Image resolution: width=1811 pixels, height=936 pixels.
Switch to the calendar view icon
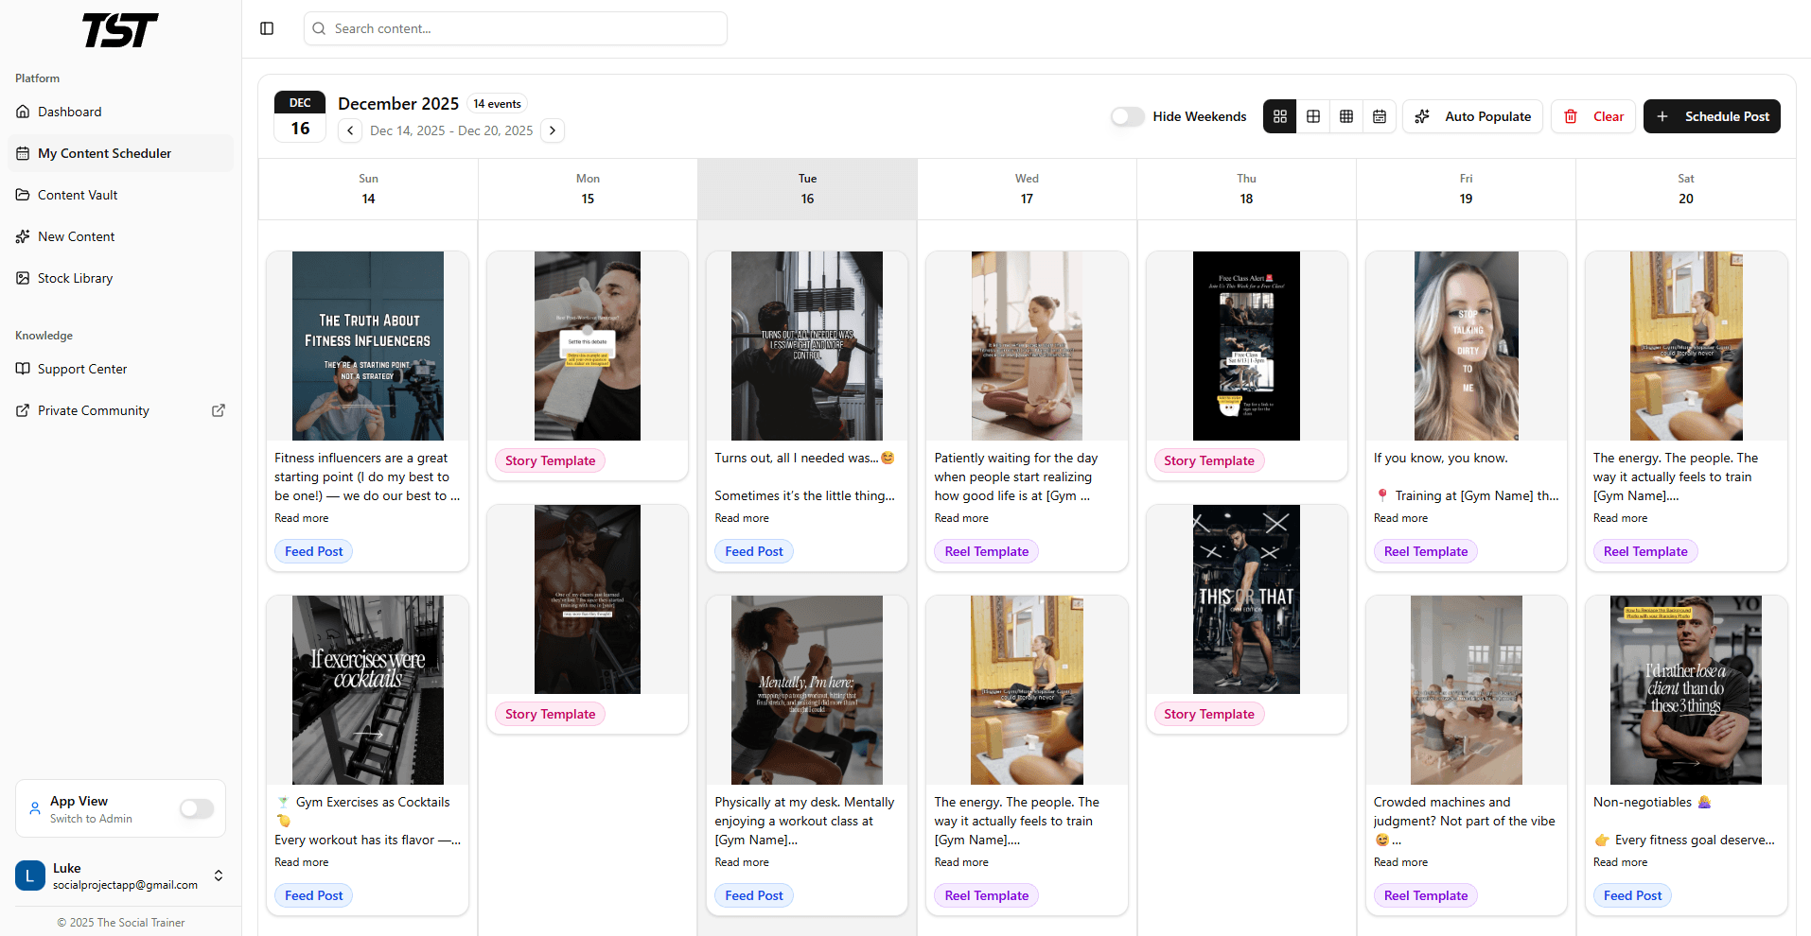click(x=1380, y=116)
